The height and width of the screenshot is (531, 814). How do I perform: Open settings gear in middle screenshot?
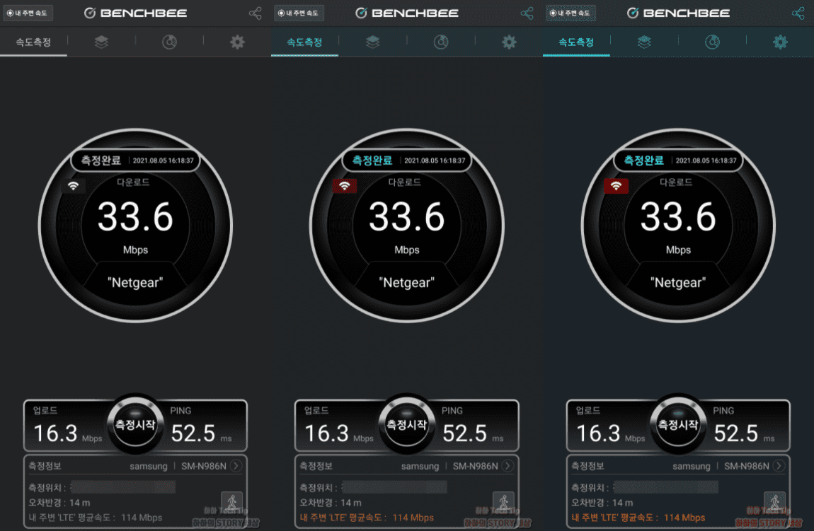(509, 42)
